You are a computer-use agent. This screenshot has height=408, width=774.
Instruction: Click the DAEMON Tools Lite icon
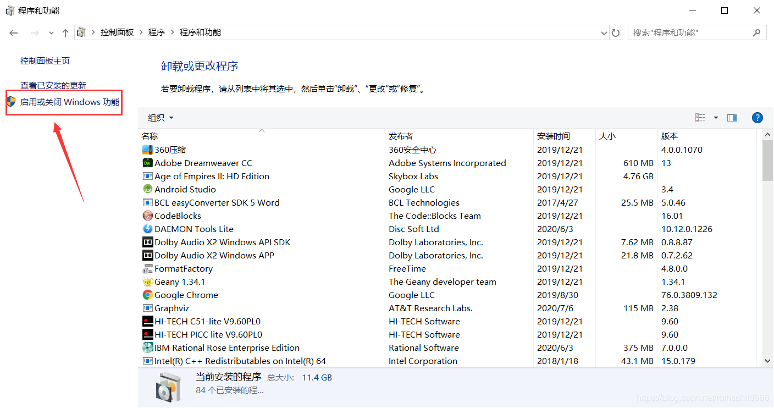[x=147, y=229]
